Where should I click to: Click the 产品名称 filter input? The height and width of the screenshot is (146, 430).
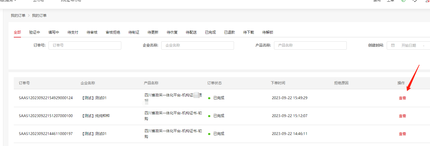(x=310, y=45)
